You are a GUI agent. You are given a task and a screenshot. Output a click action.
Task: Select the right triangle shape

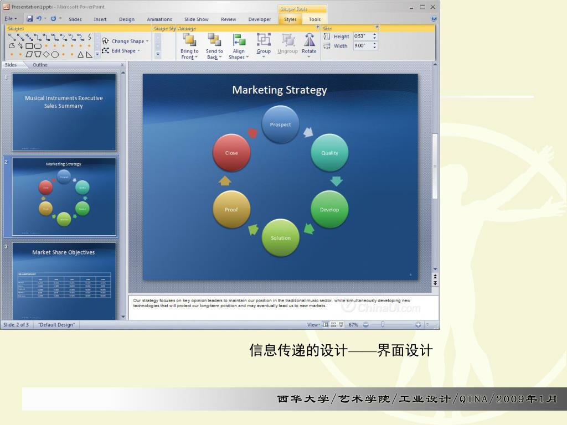coord(89,55)
